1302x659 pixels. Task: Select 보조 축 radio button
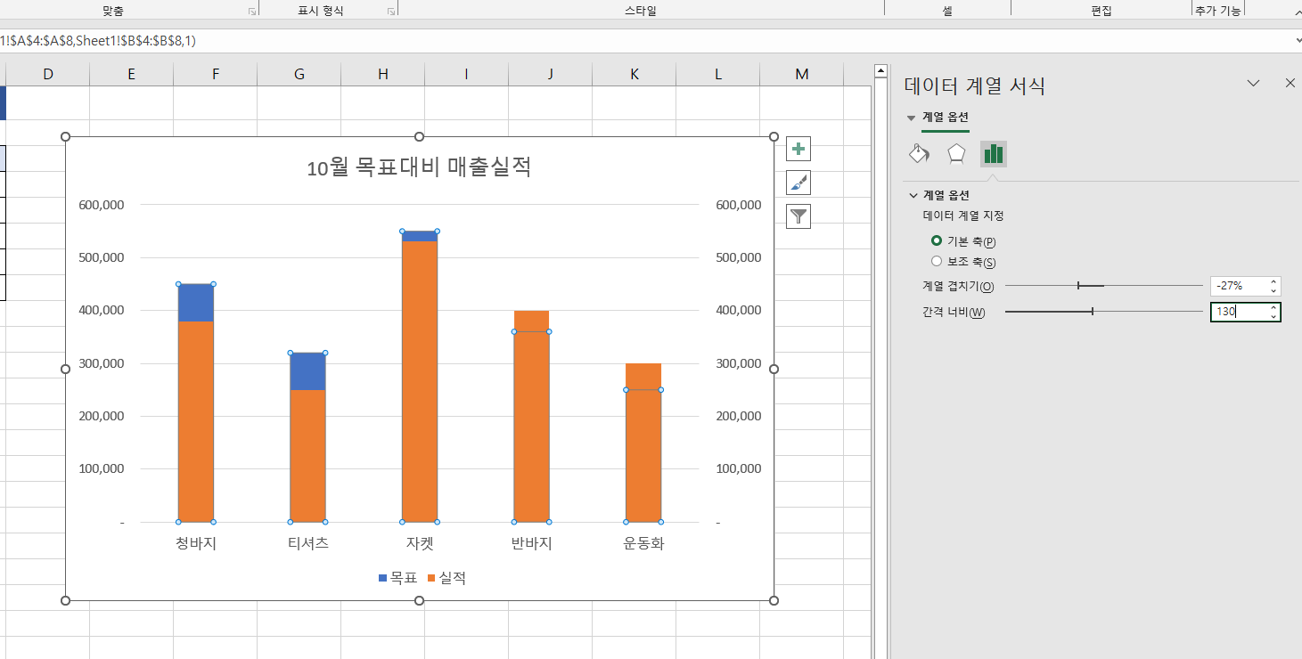click(x=937, y=262)
